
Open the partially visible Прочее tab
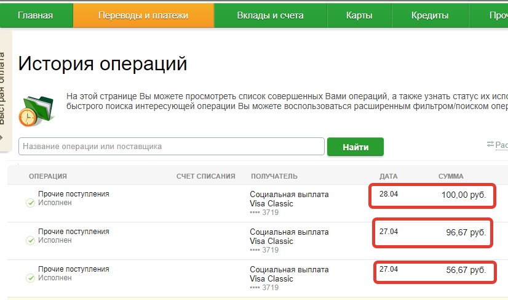[497, 15]
